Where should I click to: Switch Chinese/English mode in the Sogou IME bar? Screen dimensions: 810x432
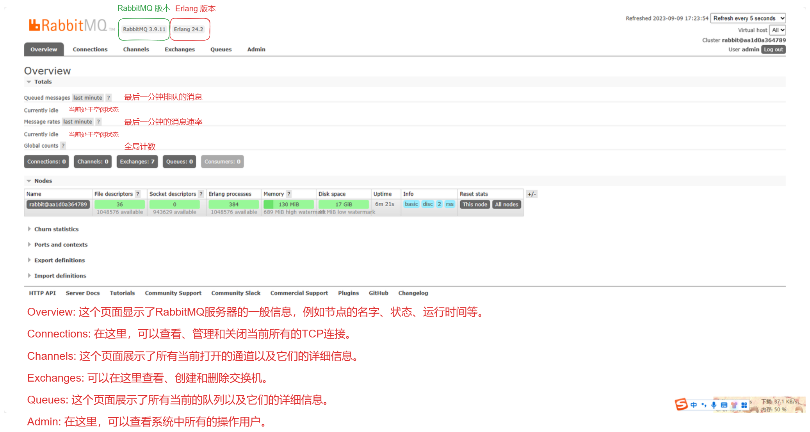(x=694, y=405)
